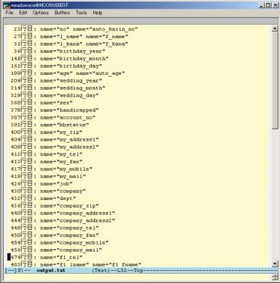Click the name="my_address2" line
The image size is (280, 283).
[55, 147]
